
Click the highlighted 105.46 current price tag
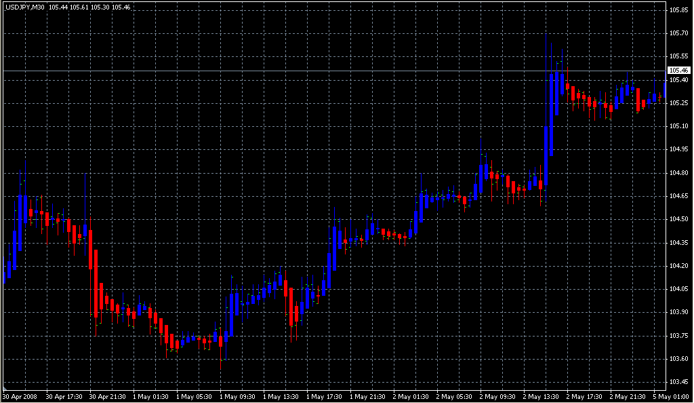(679, 71)
